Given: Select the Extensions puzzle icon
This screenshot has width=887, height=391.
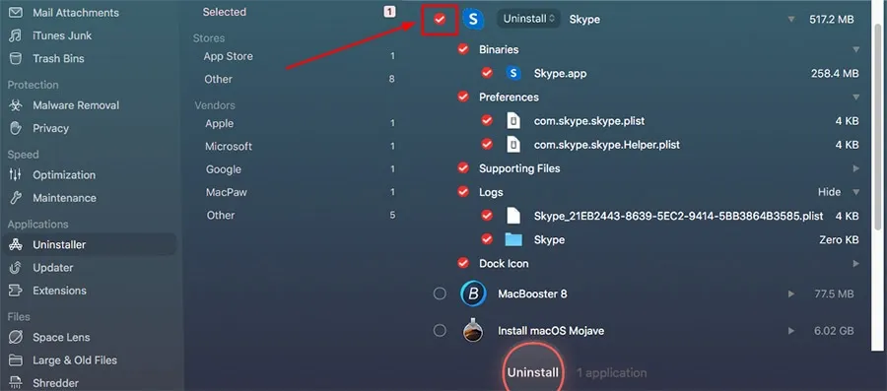Looking at the screenshot, I should pos(16,291).
